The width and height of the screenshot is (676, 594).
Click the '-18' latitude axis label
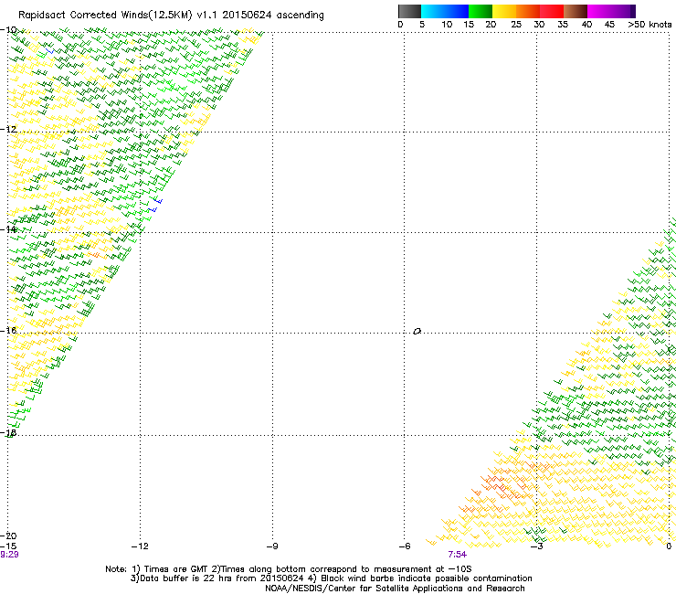(8, 432)
